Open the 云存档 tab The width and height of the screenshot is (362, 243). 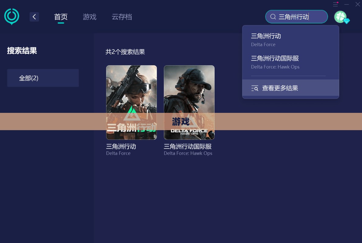122,17
